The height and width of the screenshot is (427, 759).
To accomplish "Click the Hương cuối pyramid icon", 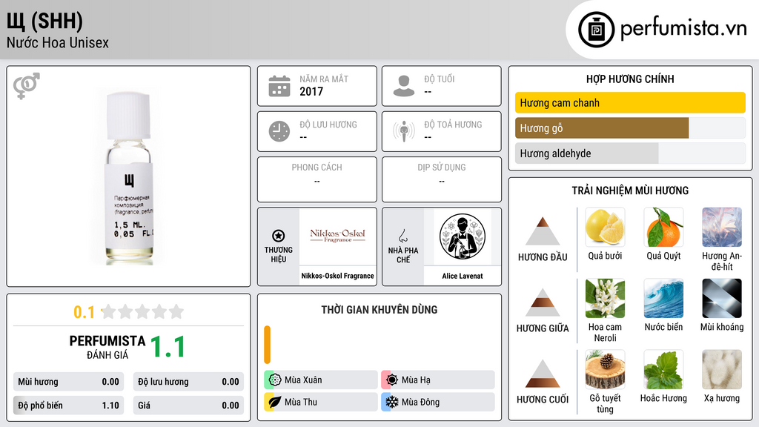I will [x=543, y=374].
